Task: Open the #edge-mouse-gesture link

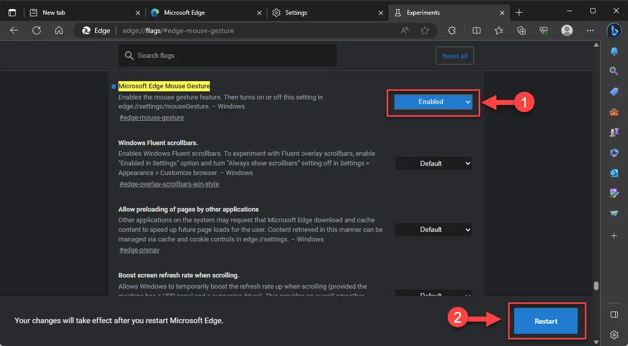Action: 151,118
